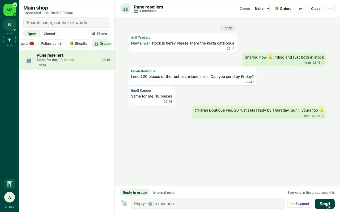Focus the search name, number or words field
This screenshot has height=212, width=340.
[x=67, y=23]
